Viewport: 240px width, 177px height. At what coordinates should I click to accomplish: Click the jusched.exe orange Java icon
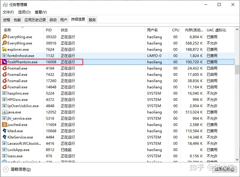4,124
